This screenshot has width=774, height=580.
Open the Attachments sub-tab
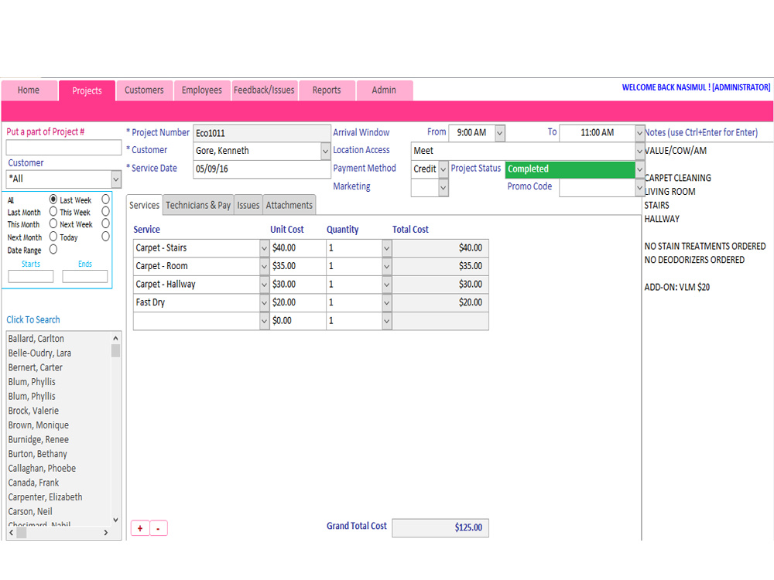tap(289, 205)
